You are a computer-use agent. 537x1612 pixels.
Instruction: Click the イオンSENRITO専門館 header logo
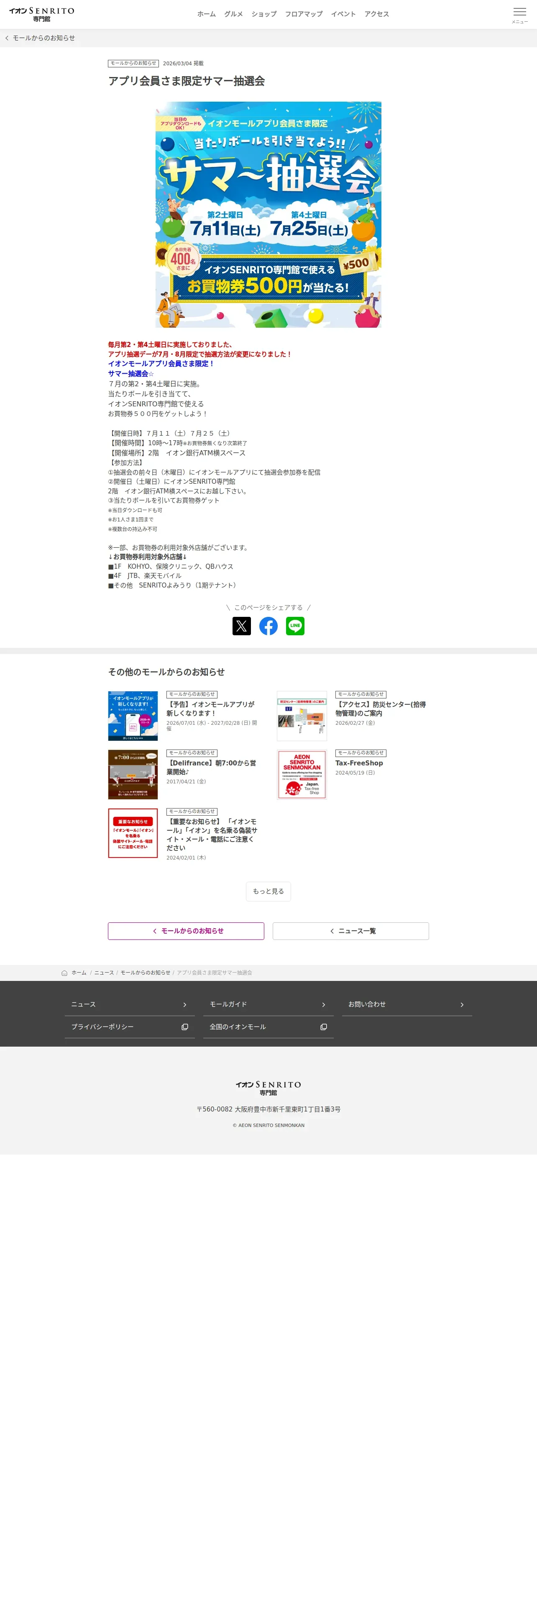coord(42,14)
